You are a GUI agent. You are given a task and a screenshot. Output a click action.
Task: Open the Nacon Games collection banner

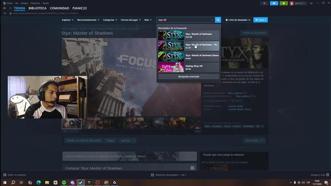(130, 156)
